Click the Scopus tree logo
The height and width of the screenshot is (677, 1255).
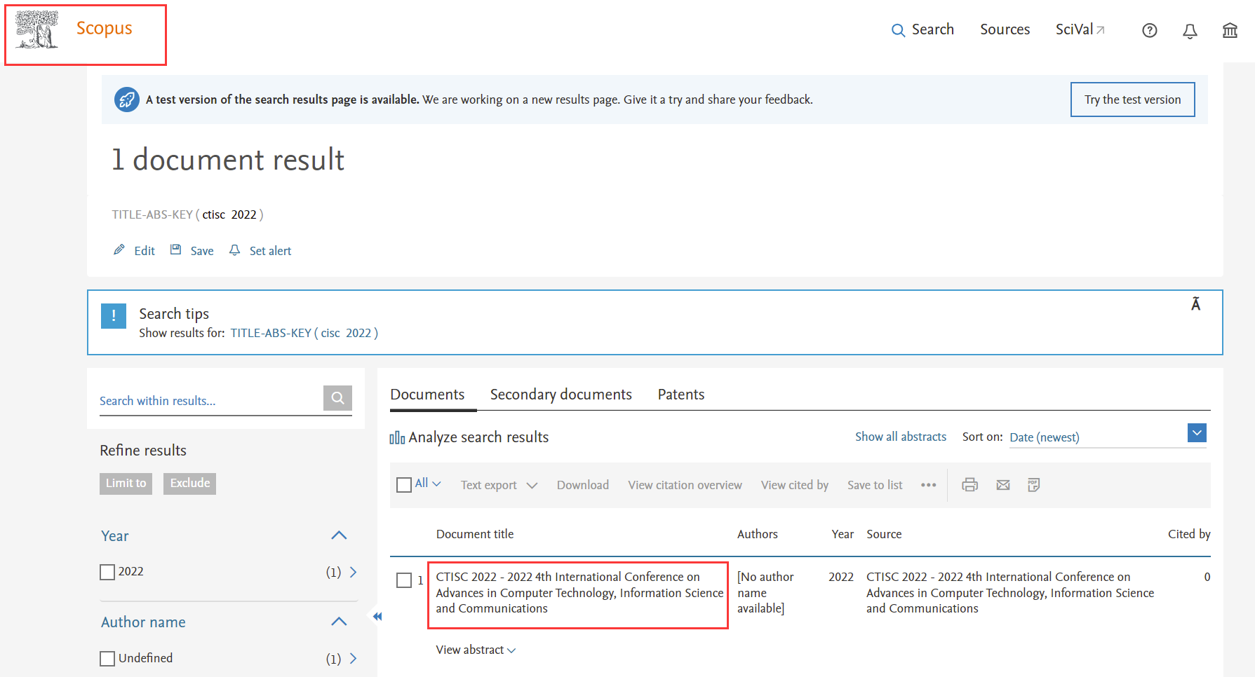tap(36, 30)
